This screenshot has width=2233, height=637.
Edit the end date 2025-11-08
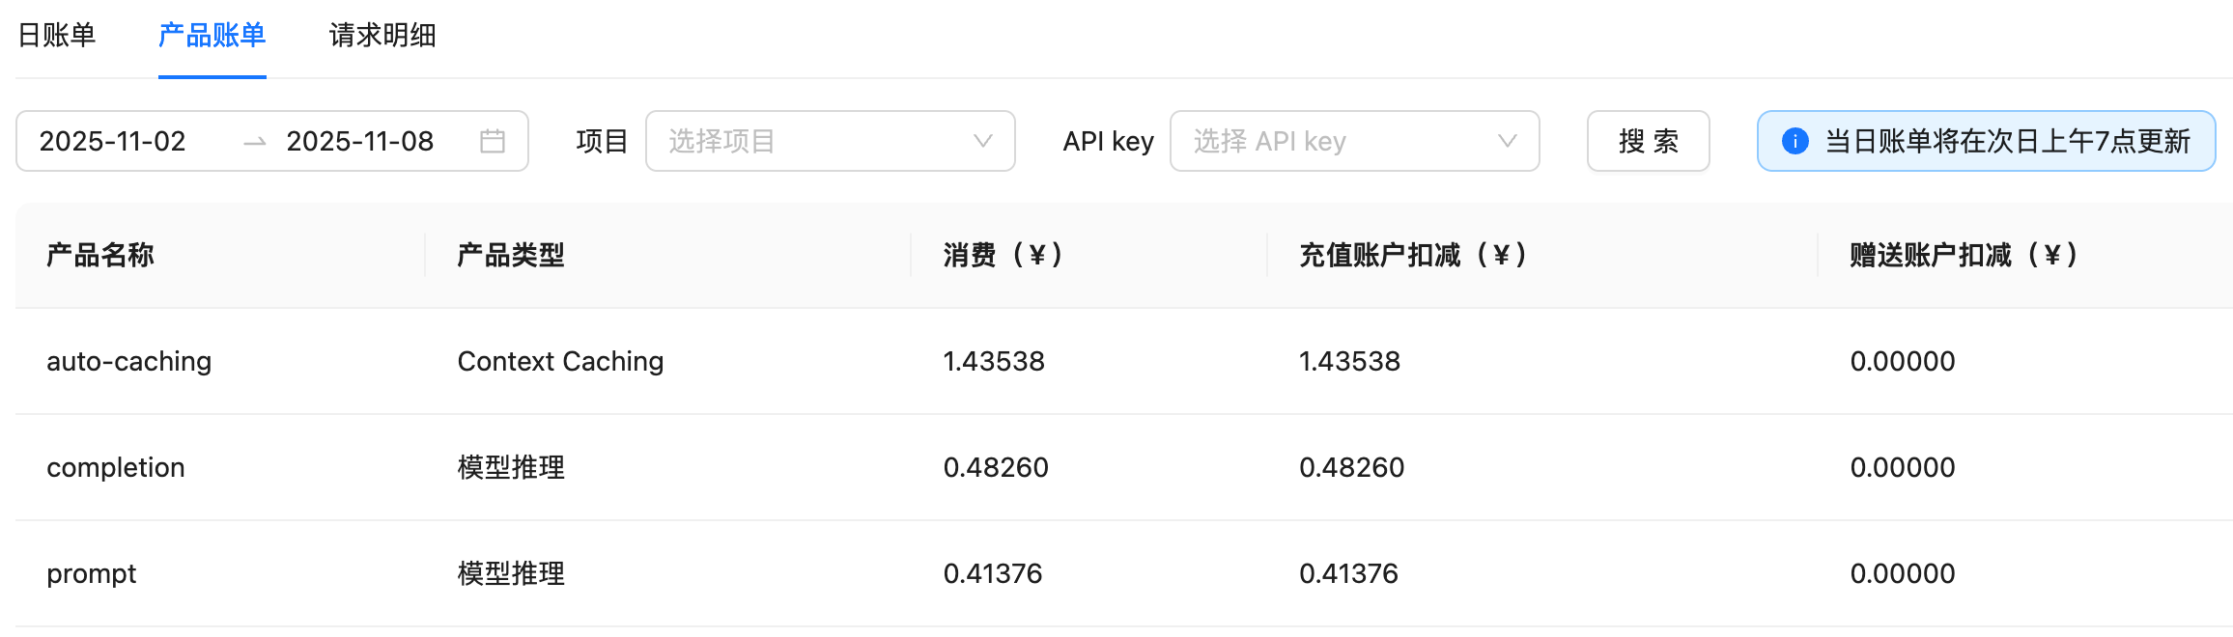[x=360, y=141]
